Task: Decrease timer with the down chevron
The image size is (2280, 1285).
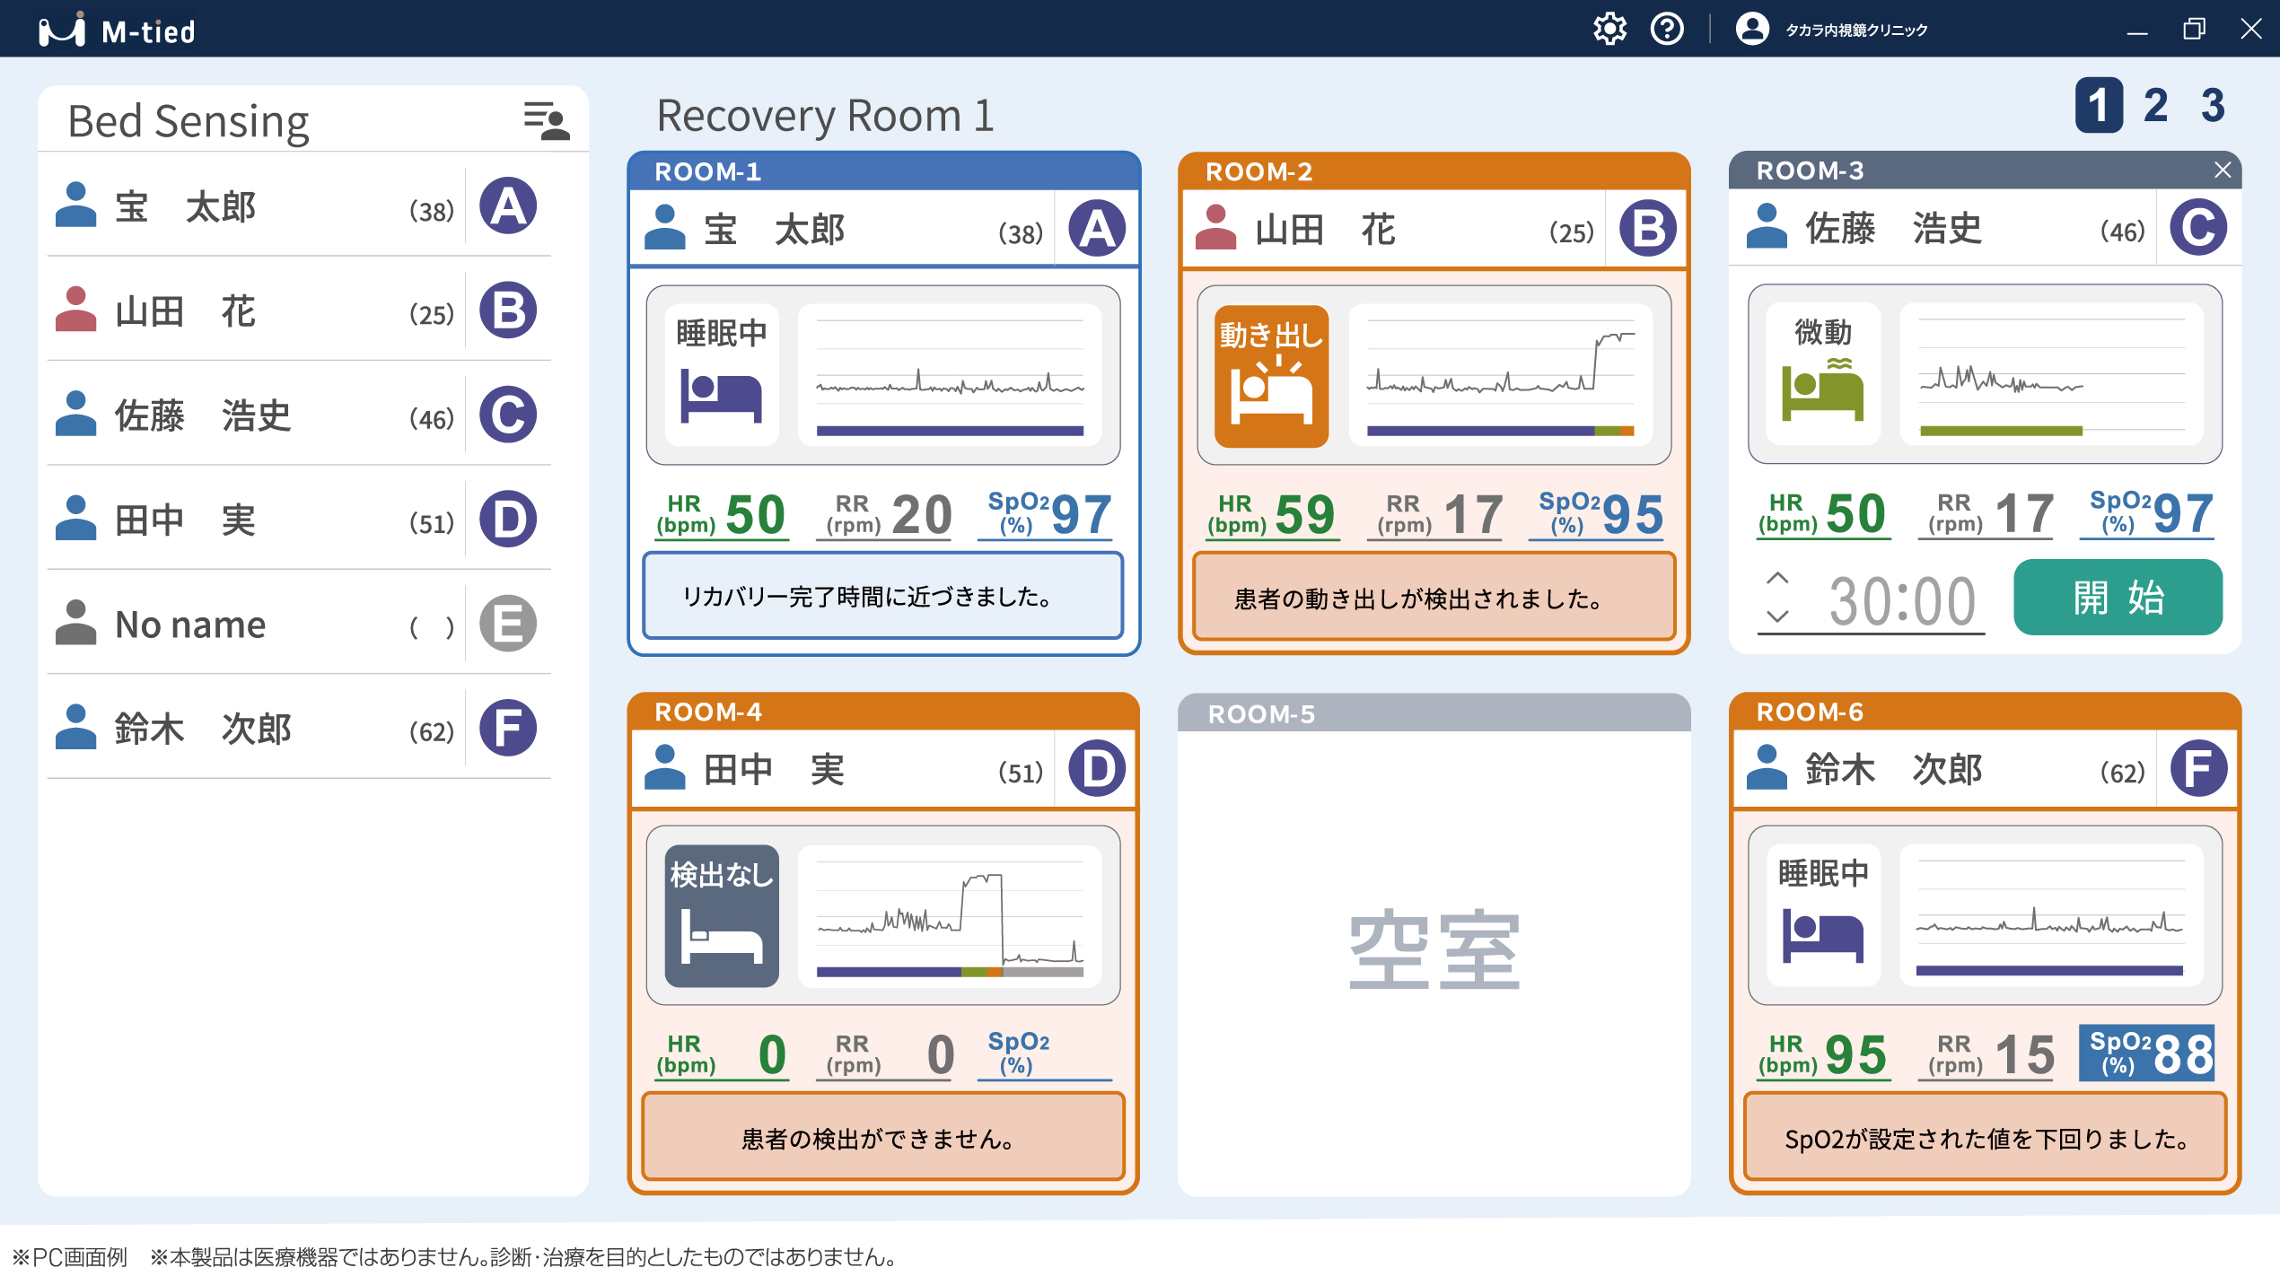Action: 1777,616
